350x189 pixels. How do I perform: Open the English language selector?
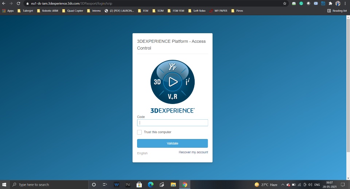pyautogui.click(x=142, y=153)
